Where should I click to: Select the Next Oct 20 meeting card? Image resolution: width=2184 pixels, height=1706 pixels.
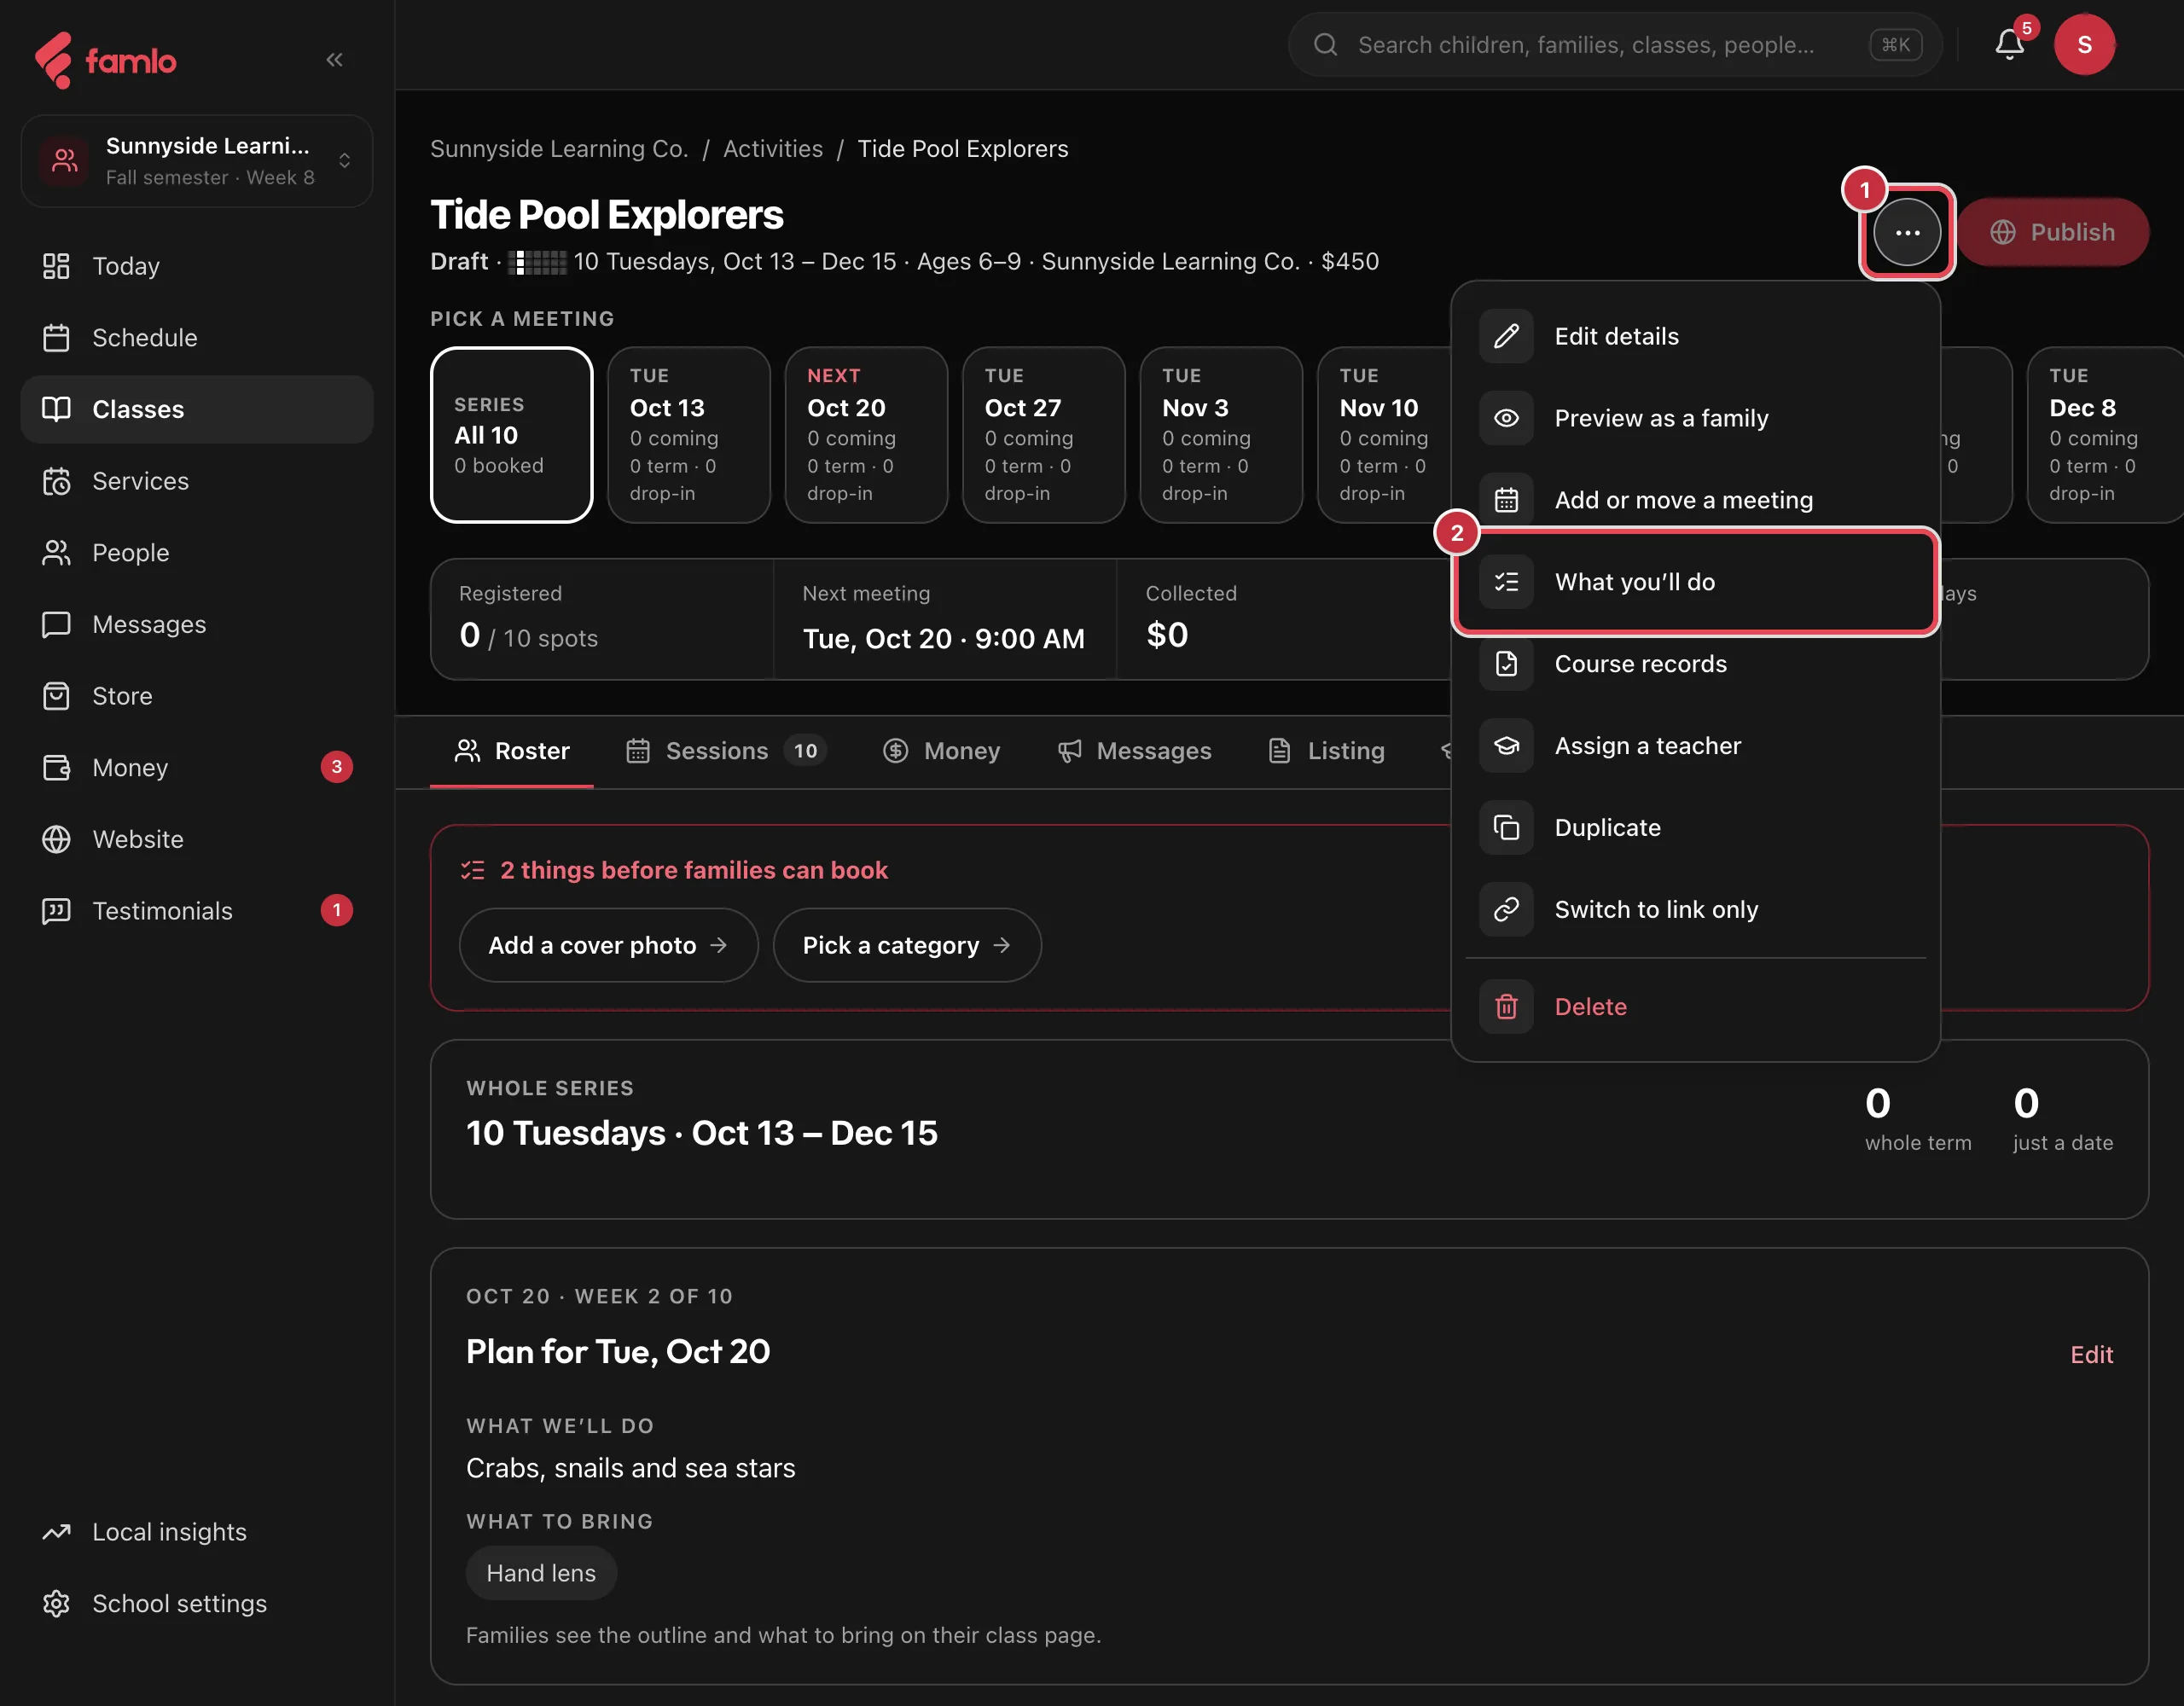coord(866,435)
